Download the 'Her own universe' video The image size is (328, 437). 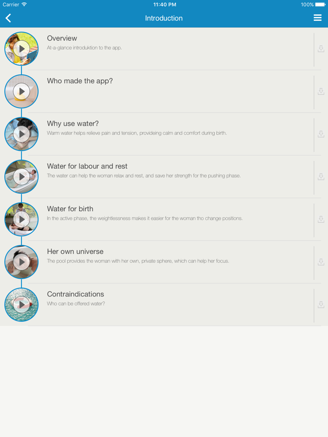point(321,262)
